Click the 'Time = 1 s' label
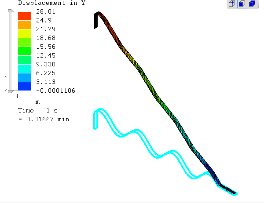The width and height of the screenshot is (264, 203). coord(38,110)
